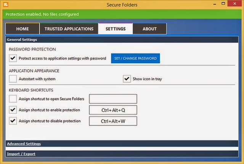Select the SETTINGS tab
244x164 pixels.
click(116, 29)
